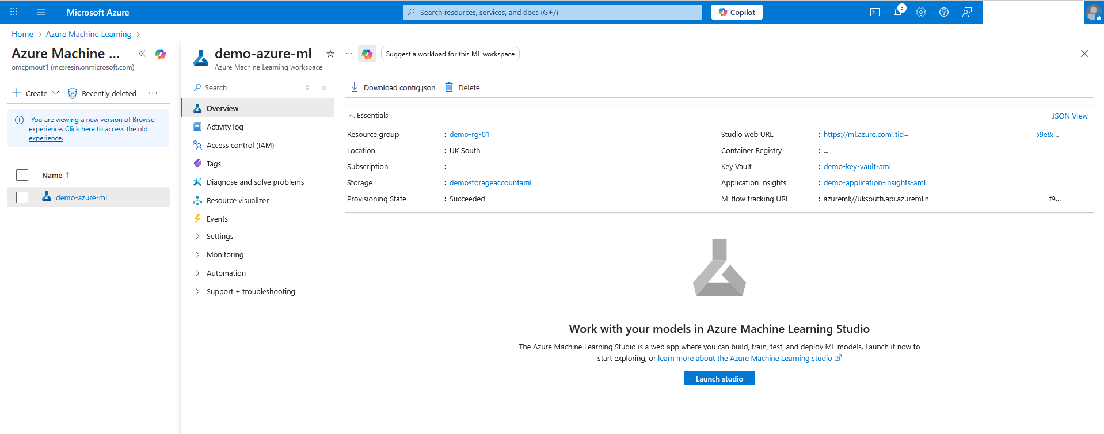Tick the checkbox for demo-azure-ml row

[22, 197]
